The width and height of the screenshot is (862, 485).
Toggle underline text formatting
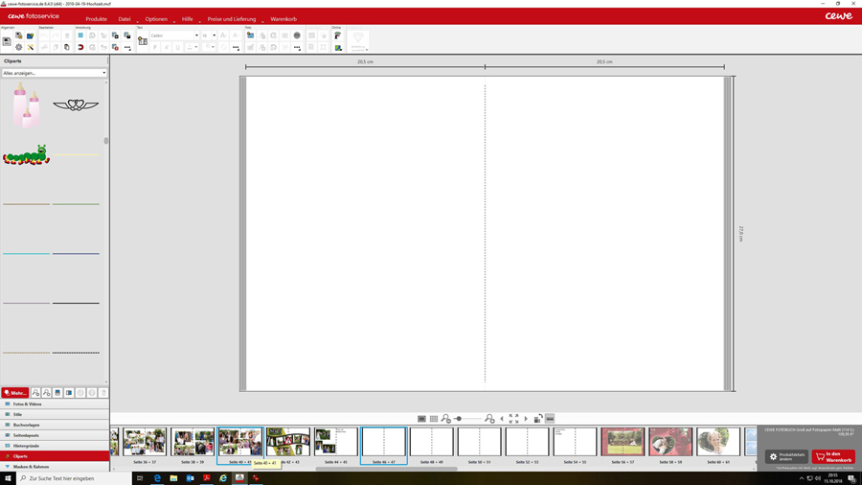click(177, 47)
